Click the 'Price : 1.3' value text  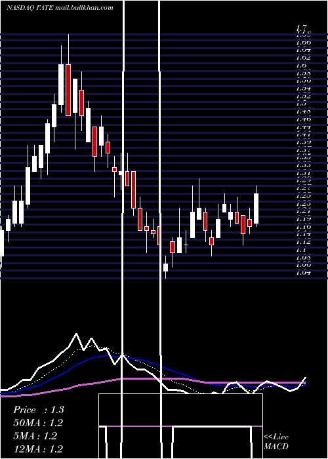click(38, 410)
